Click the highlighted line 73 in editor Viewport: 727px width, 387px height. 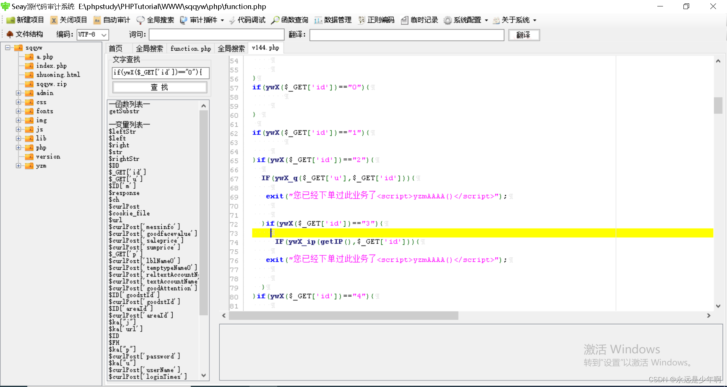[482, 233]
